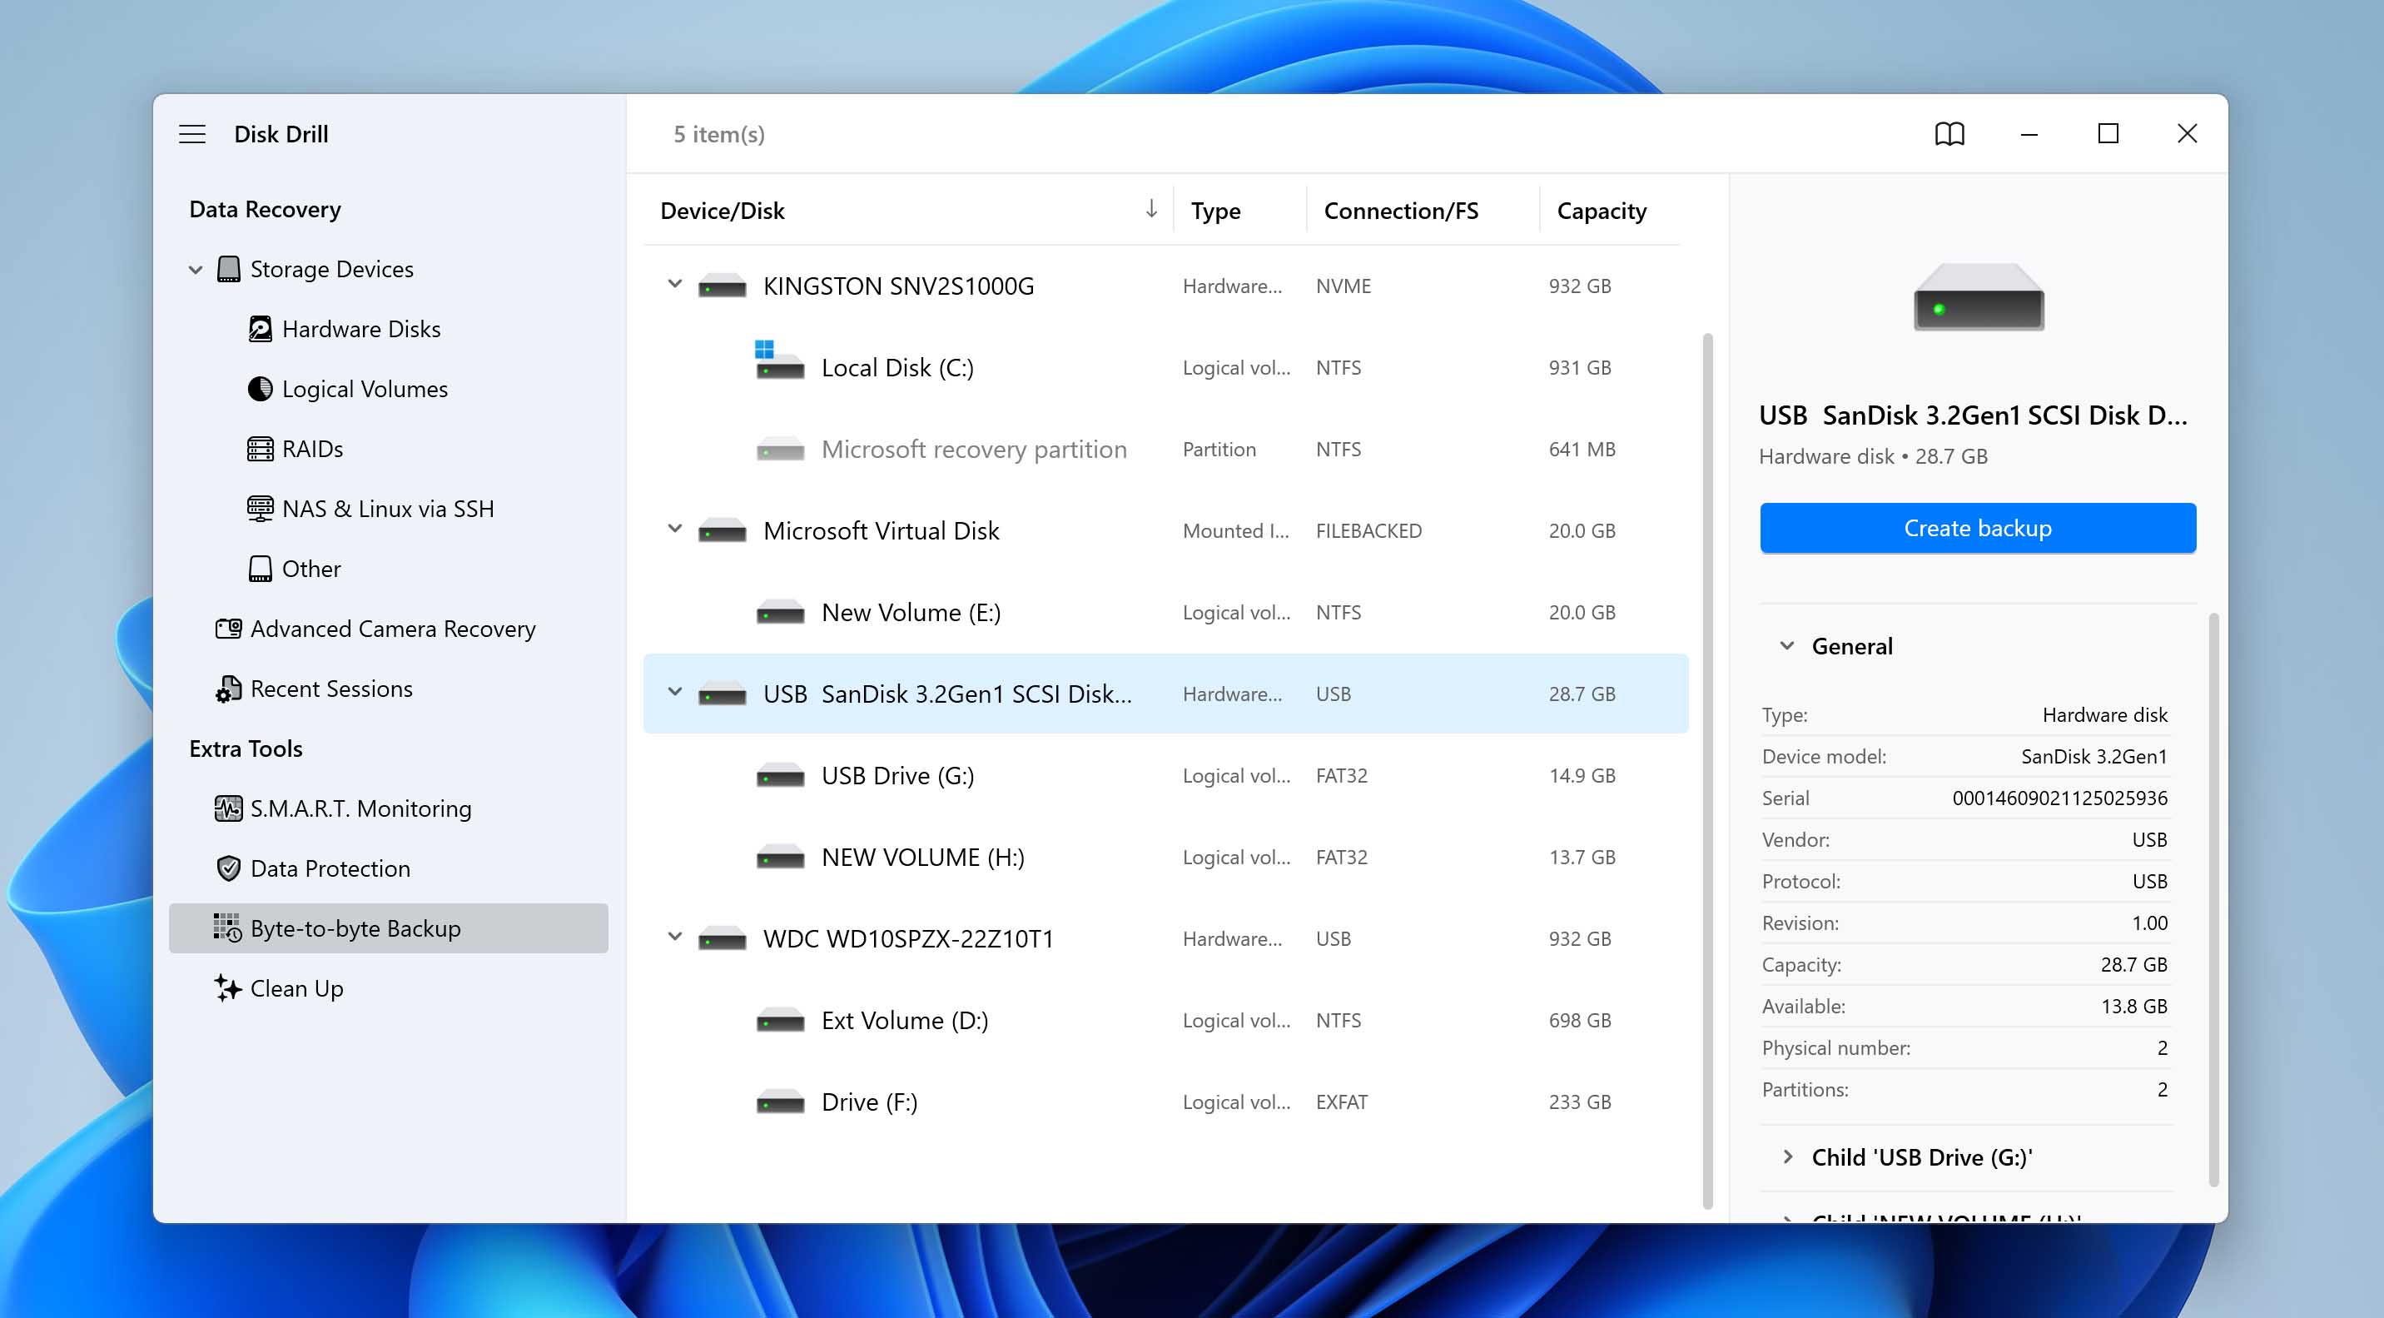The image size is (2384, 1318).
Task: Click the 5 item(s) count label
Action: click(718, 134)
